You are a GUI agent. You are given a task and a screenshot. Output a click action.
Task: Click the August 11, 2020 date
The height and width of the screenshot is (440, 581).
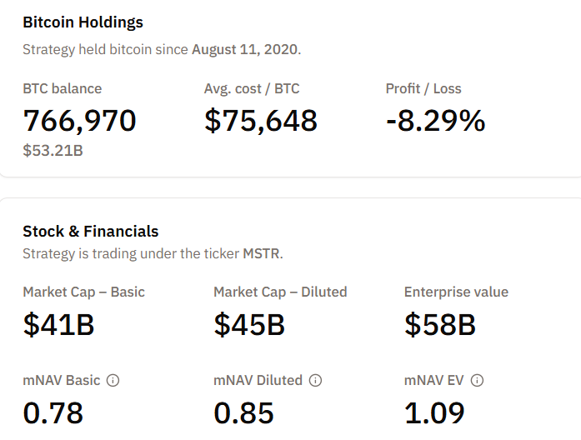click(245, 49)
